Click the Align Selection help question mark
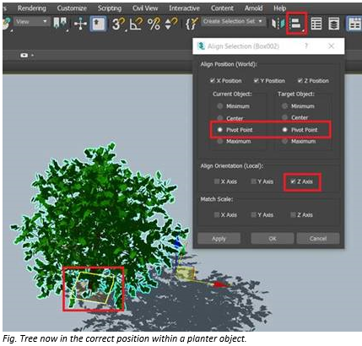This screenshot has width=362, height=346. point(306,46)
